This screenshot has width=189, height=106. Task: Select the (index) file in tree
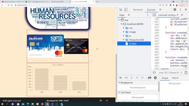[x=134, y=44]
